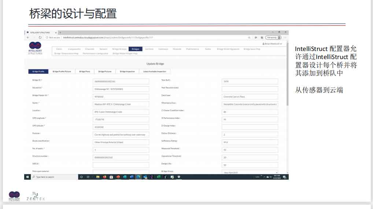Select the Bridge Inspection tab

tap(127, 71)
